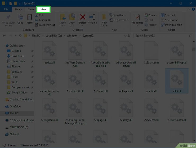This screenshot has height=148, width=196.
Task: Select the aadtb.dll file
Action: 50,53
